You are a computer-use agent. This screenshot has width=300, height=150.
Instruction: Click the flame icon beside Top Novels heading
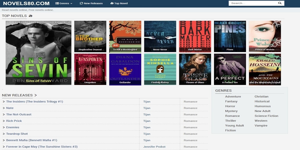[30, 16]
